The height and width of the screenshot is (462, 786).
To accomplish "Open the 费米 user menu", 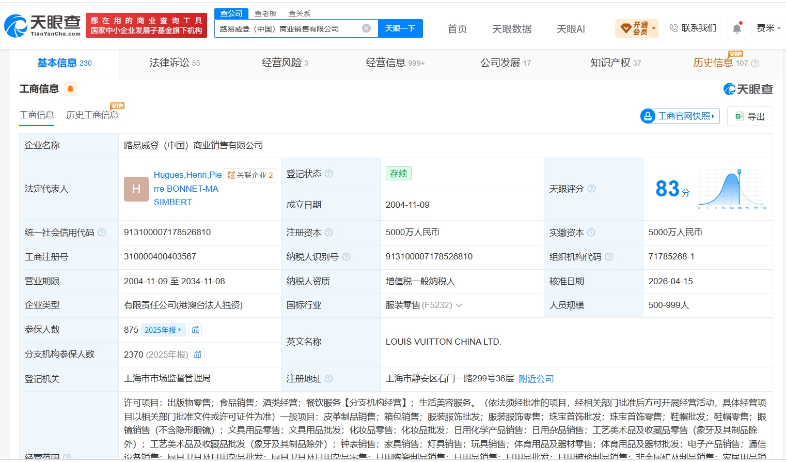I will click(x=768, y=28).
